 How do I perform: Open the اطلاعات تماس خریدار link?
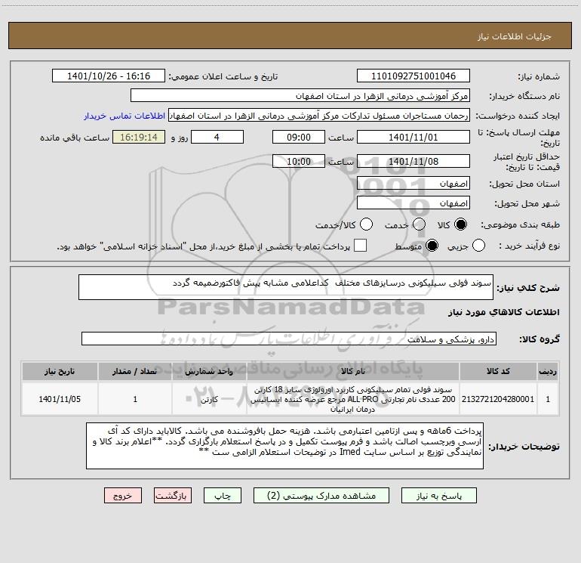point(124,116)
